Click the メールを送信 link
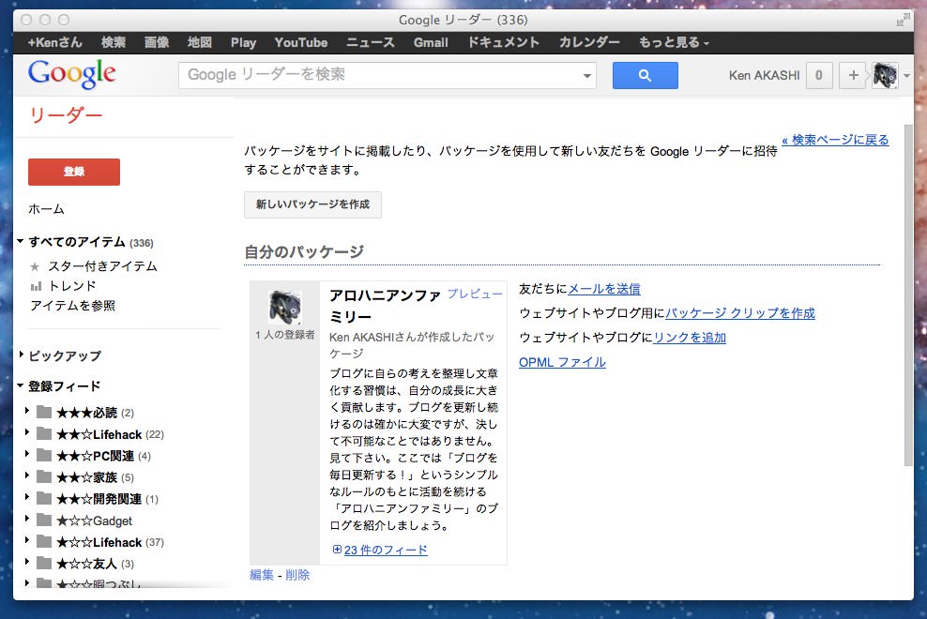 [x=604, y=289]
